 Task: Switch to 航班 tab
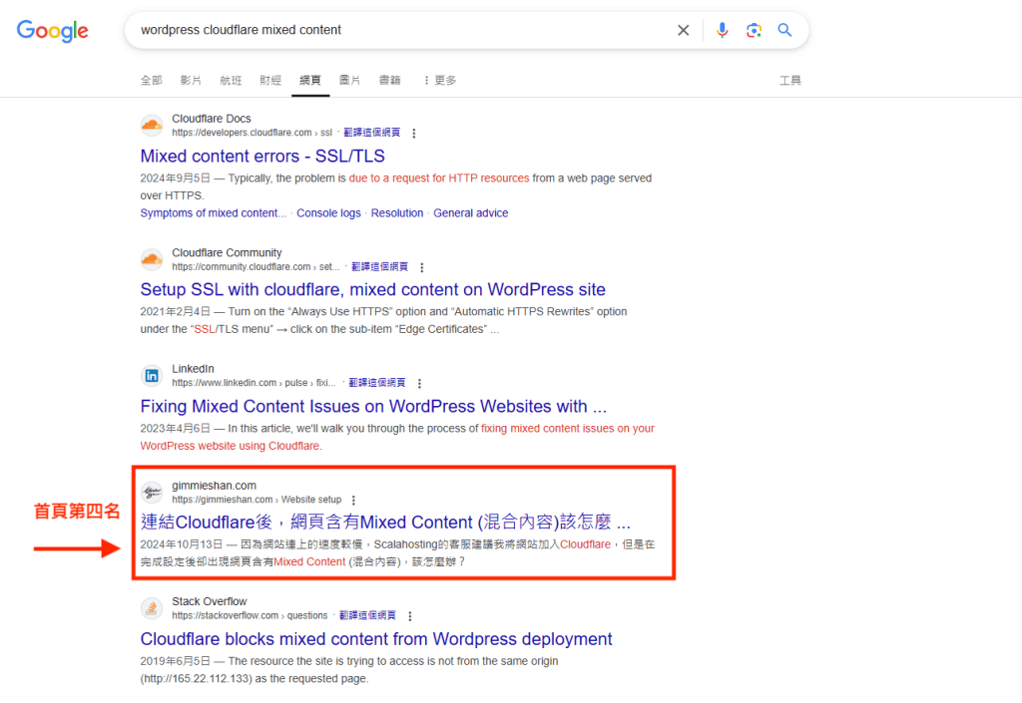point(231,80)
